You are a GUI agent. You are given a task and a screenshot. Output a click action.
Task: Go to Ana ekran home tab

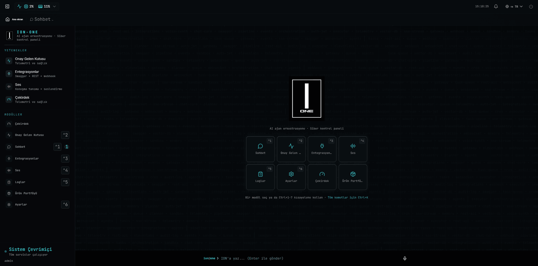click(14, 19)
